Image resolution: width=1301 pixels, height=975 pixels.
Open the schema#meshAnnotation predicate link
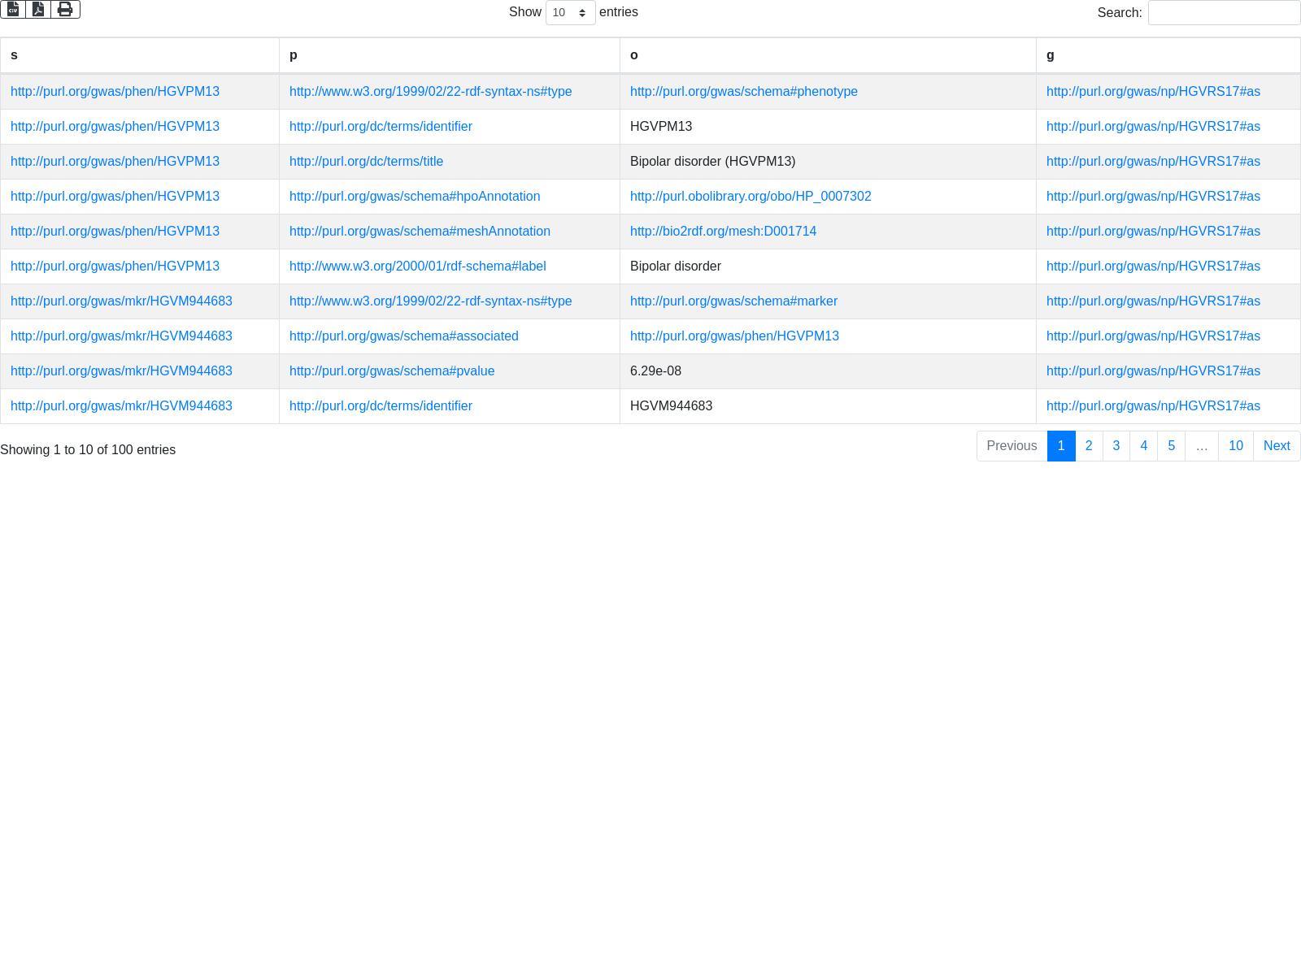coord(420,232)
